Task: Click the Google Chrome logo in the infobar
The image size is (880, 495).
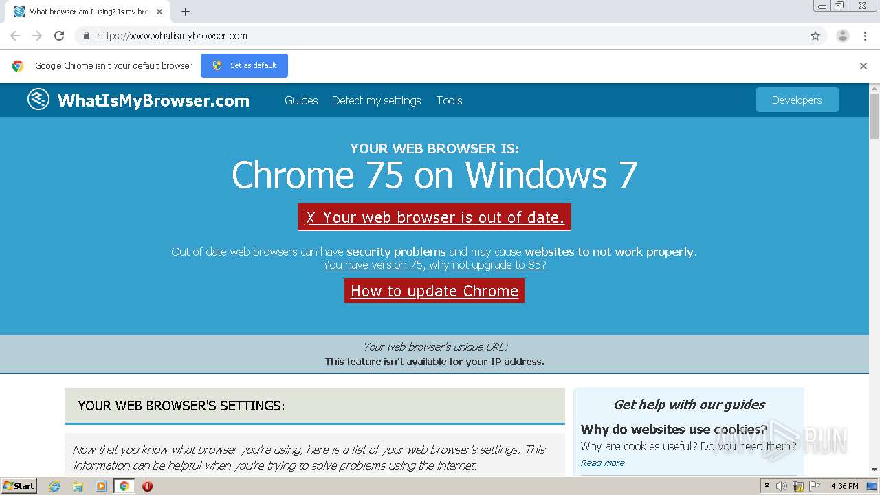Action: pos(18,66)
